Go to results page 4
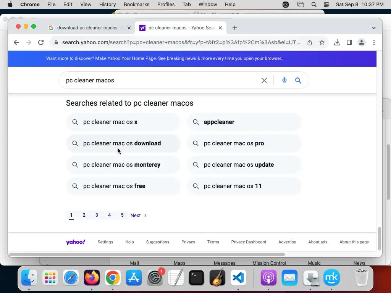Viewport: 391px width, 293px height. coord(110,215)
